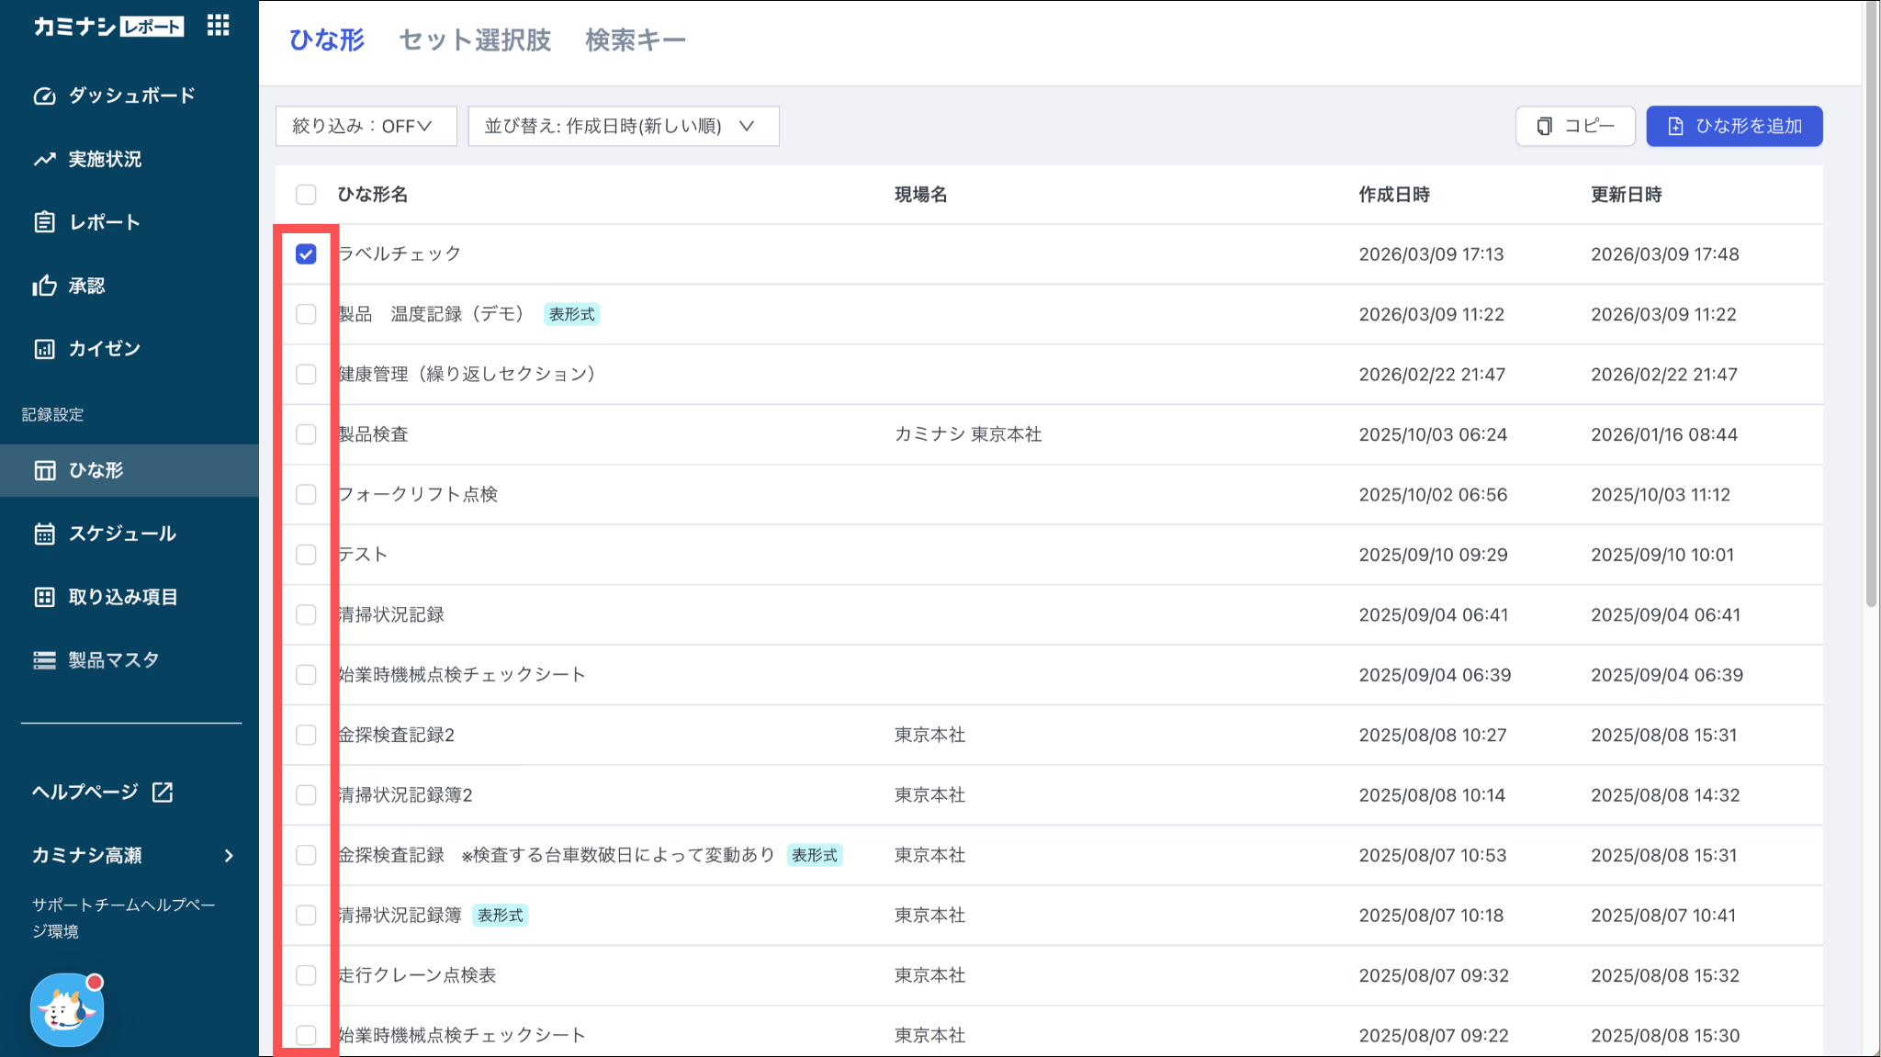Toggle the select-all checkbox in the header
Screen dimensions: 1881x1057
(x=306, y=195)
